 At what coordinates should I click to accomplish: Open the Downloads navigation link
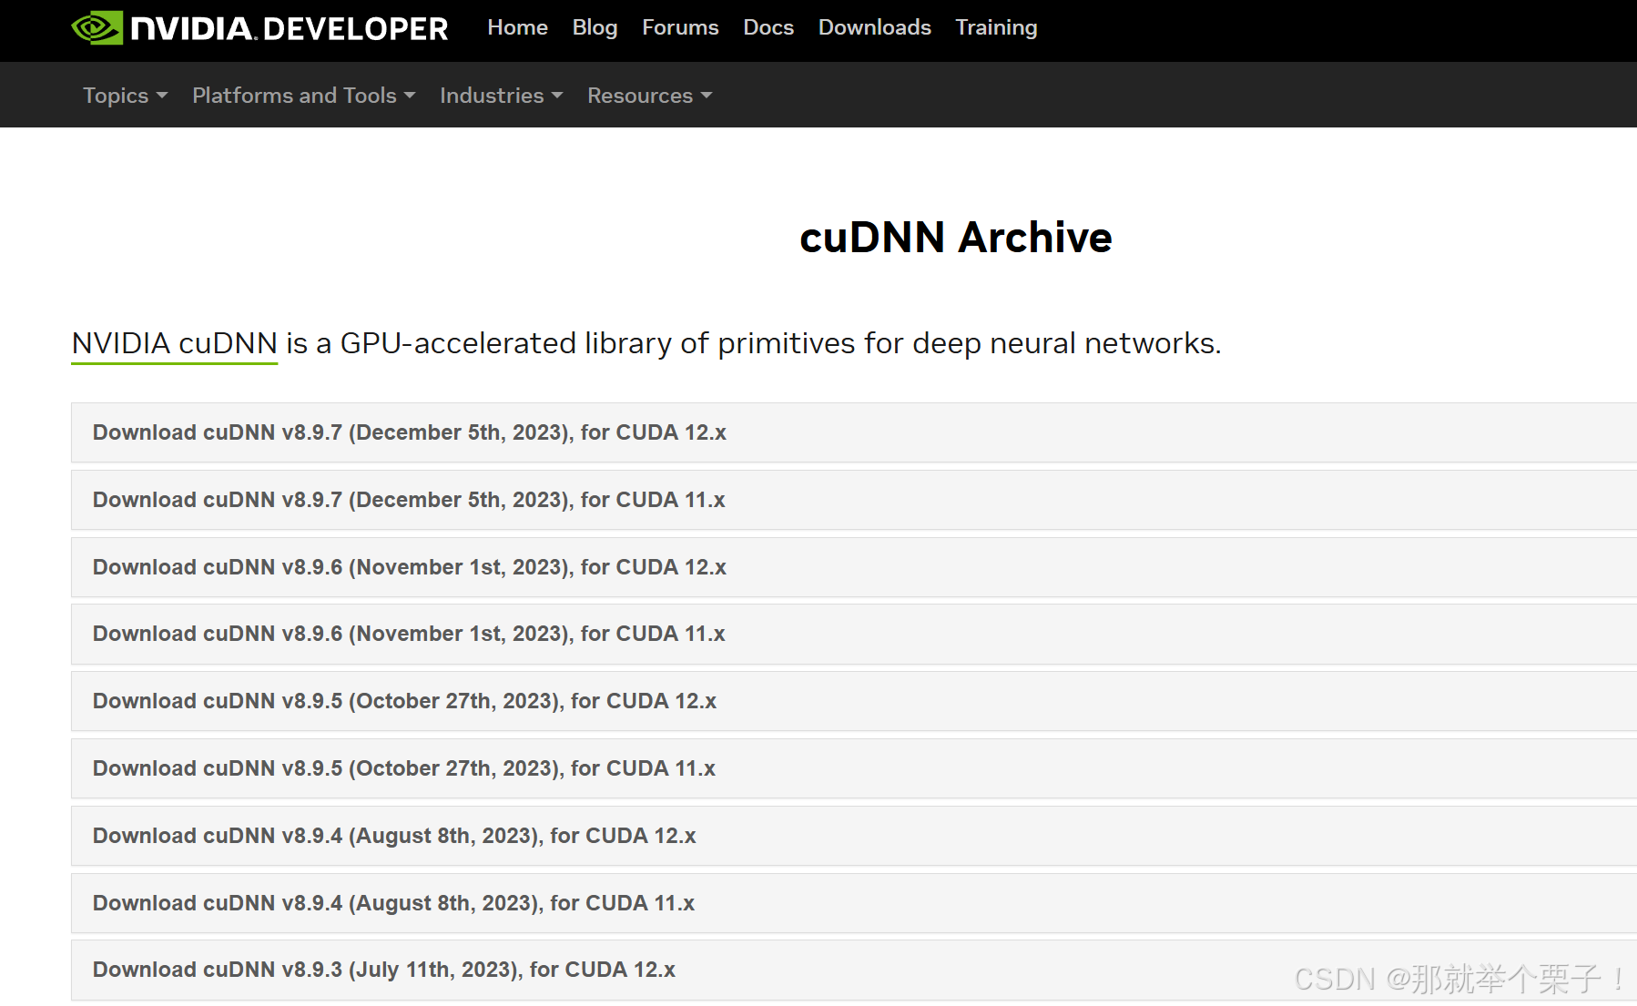(x=874, y=27)
